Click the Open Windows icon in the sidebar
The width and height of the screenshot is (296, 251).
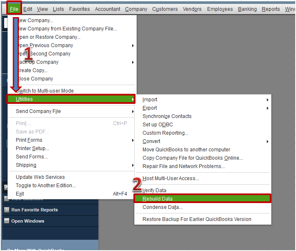click(7, 221)
